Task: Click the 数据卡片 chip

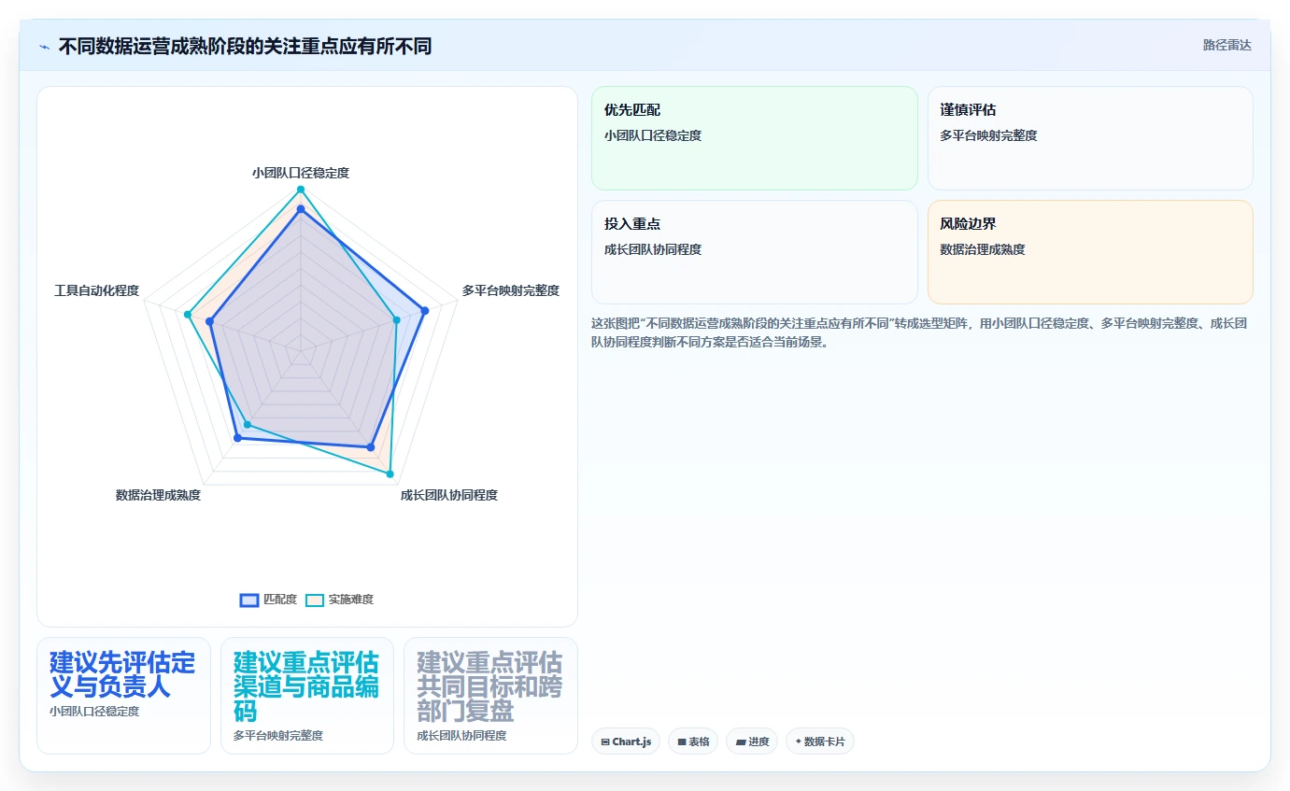Action: 820,742
